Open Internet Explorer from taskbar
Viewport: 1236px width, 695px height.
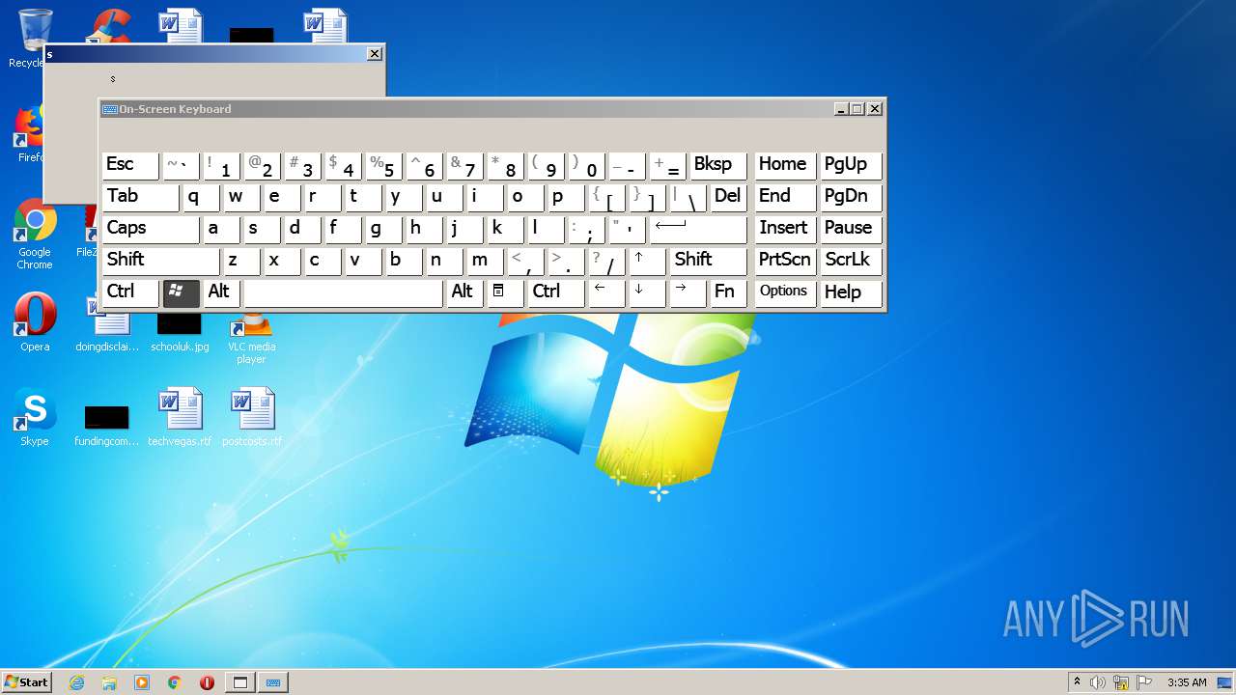click(x=76, y=682)
